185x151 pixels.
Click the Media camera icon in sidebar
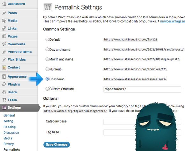pos(4,21)
